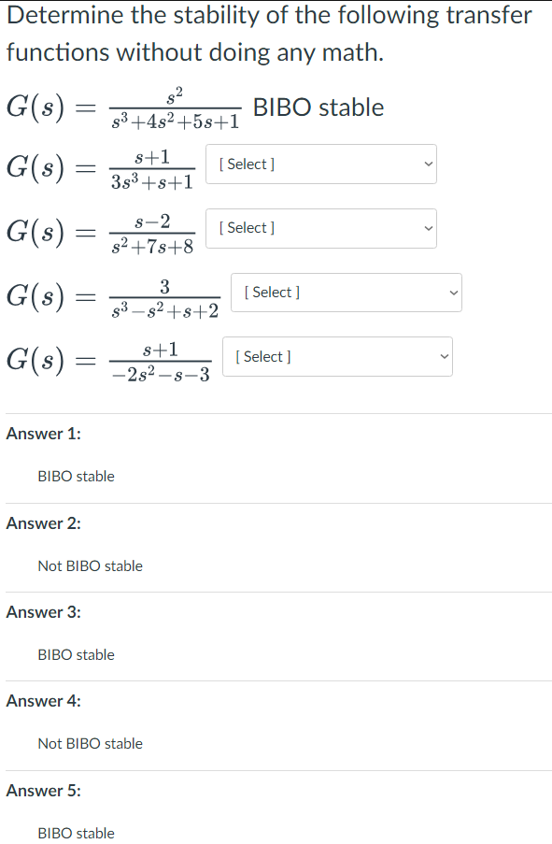552x844 pixels.
Task: Click the "BIBO stable" text beside first equation
Action: pos(316,107)
